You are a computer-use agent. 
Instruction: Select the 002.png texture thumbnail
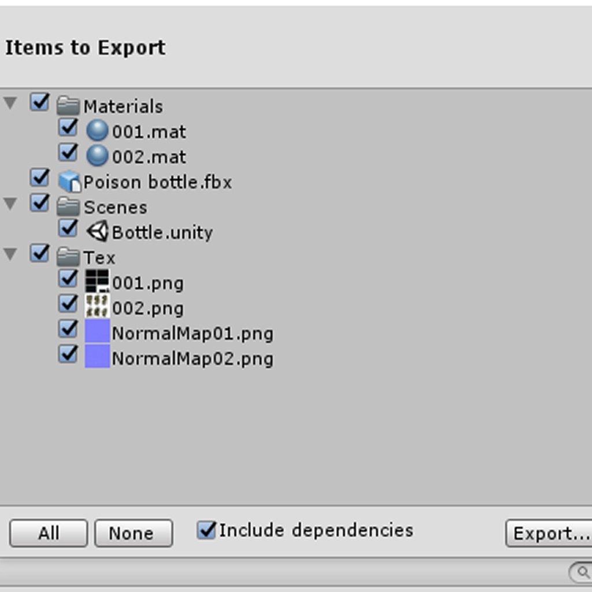click(97, 306)
